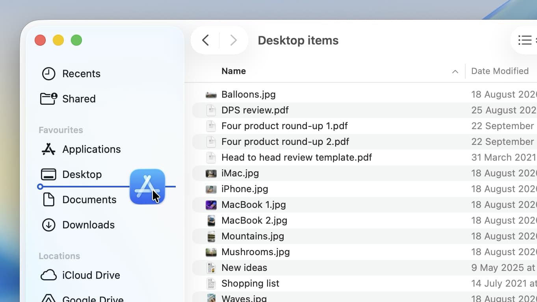Reverse sorting with the Name column chevron
The image size is (537, 302).
455,72
